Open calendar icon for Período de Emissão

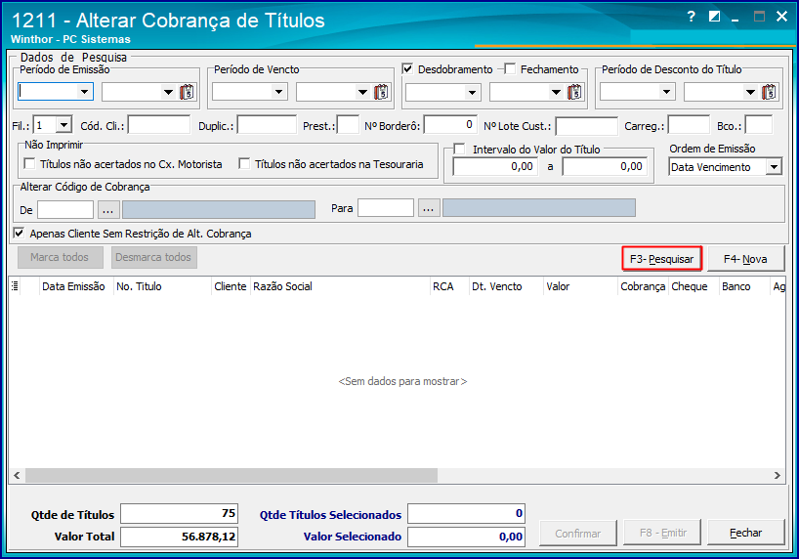click(x=187, y=92)
